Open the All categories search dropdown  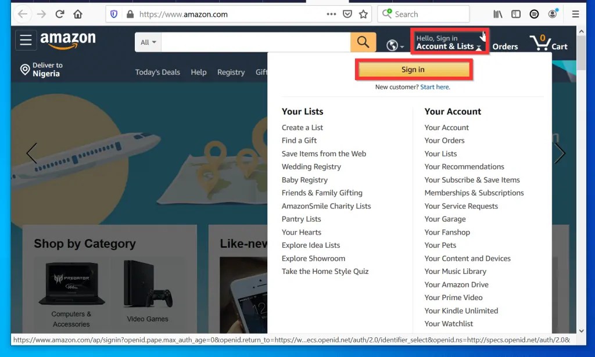coord(147,42)
